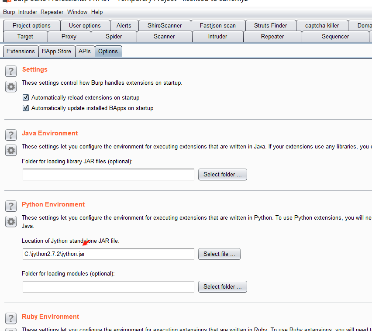Show the Extensions sub-tab
372x331 pixels.
21,52
